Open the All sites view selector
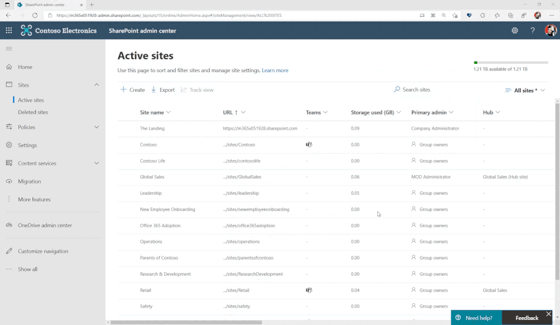The image size is (560, 325). [525, 90]
